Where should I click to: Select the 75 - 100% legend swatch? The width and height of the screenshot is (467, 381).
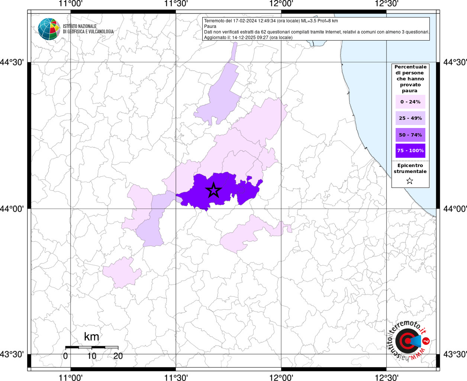coord(410,151)
